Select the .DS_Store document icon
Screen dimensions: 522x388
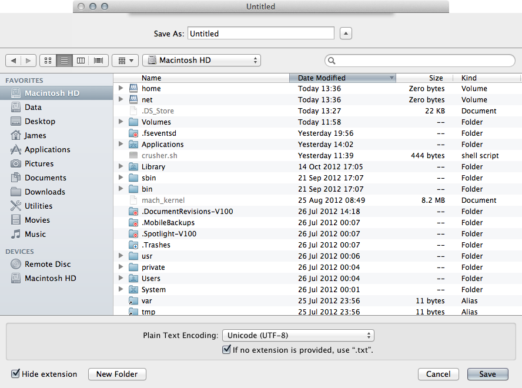[133, 111]
